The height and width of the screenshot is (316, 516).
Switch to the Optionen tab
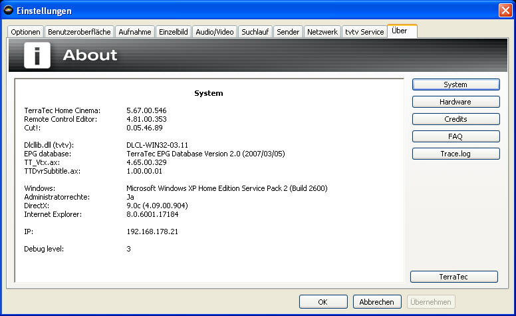coord(26,32)
